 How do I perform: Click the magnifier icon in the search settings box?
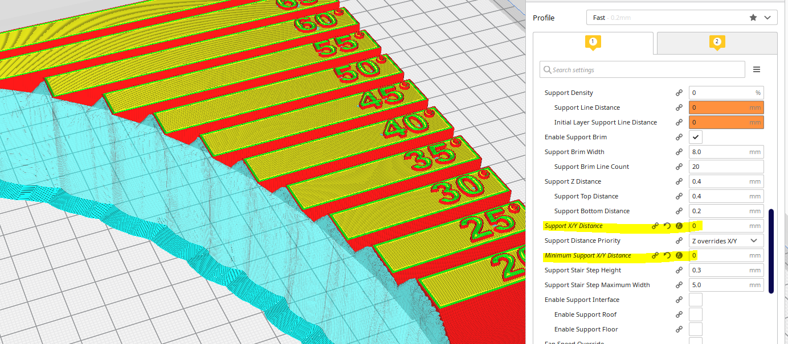tap(548, 70)
